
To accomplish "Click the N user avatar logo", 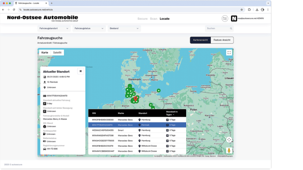I will (234, 18).
